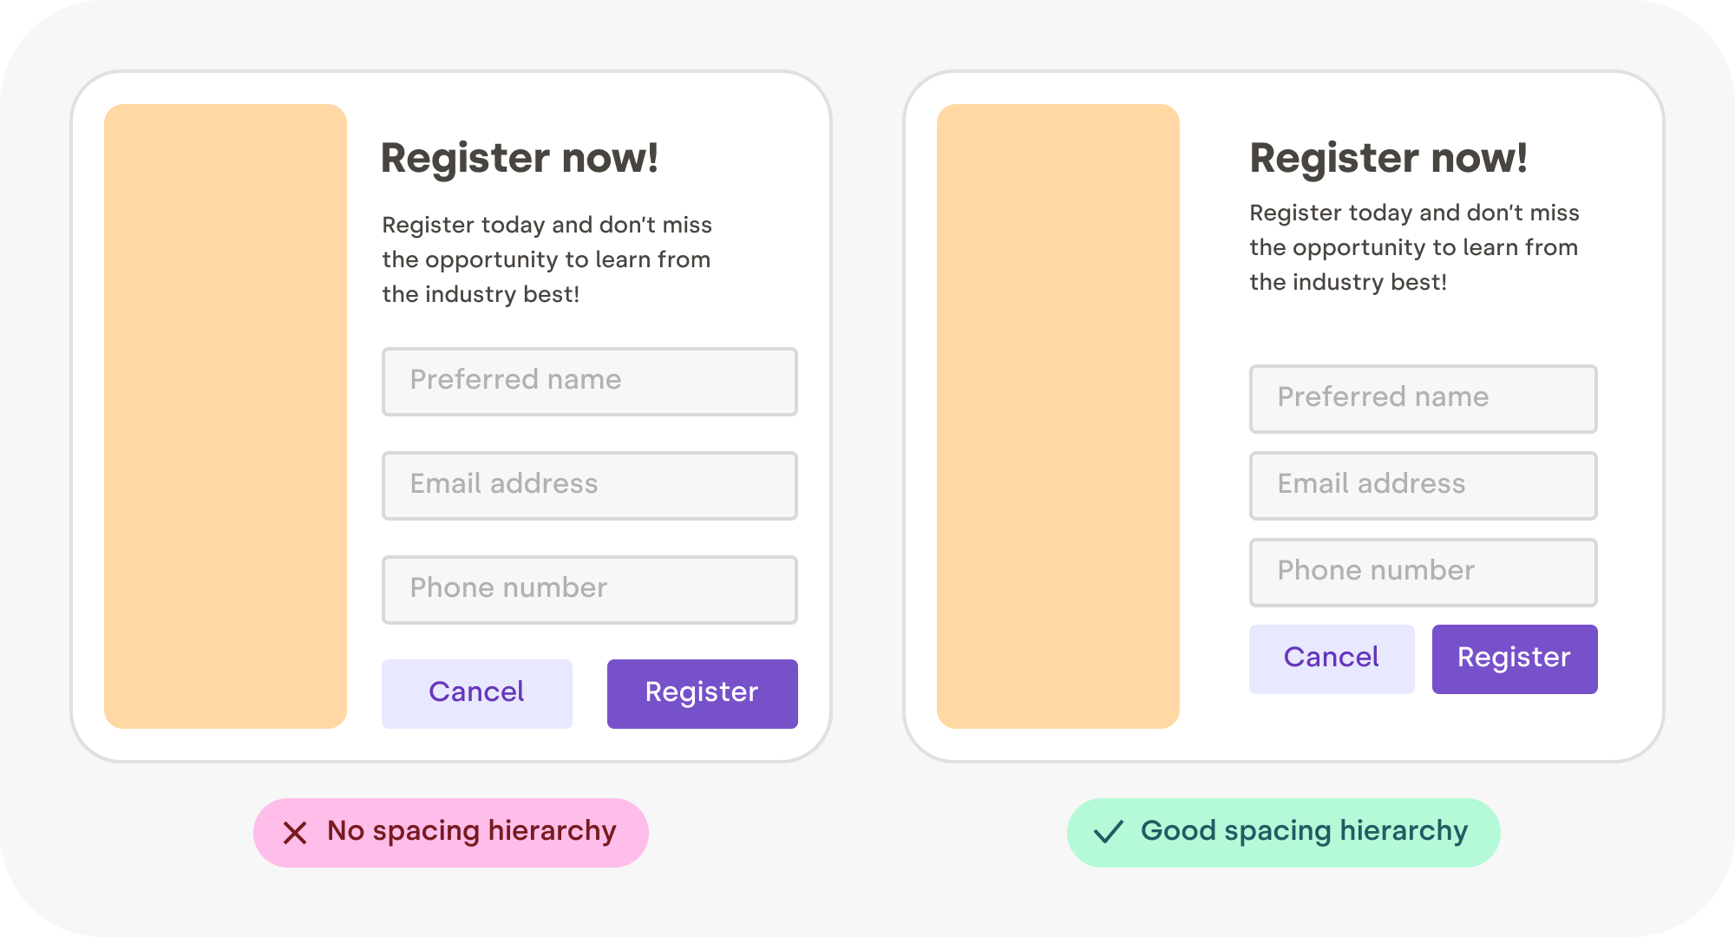Click 'Register now!' heading in right card
Screen dimensions: 1735x937
click(1388, 158)
